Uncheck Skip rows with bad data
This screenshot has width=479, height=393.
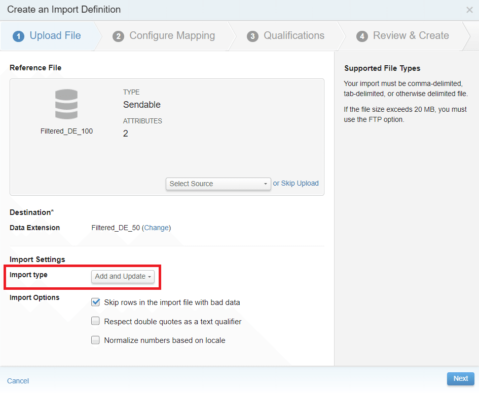96,302
